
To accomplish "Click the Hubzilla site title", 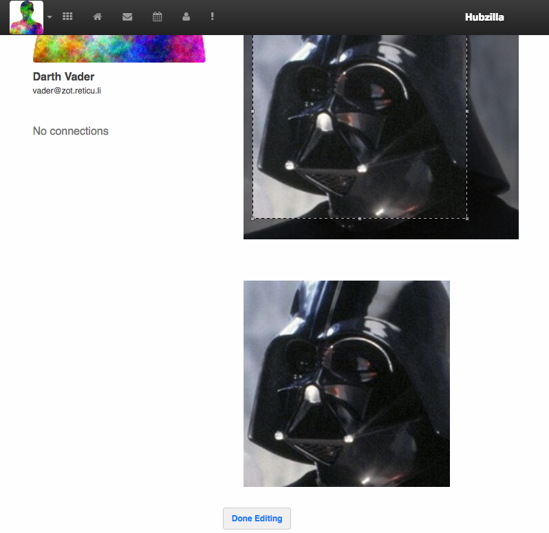I will tap(484, 17).
